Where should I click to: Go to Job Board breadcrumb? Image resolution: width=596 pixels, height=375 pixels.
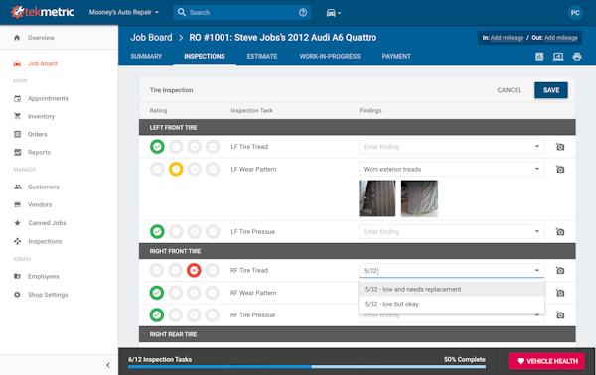tap(151, 37)
